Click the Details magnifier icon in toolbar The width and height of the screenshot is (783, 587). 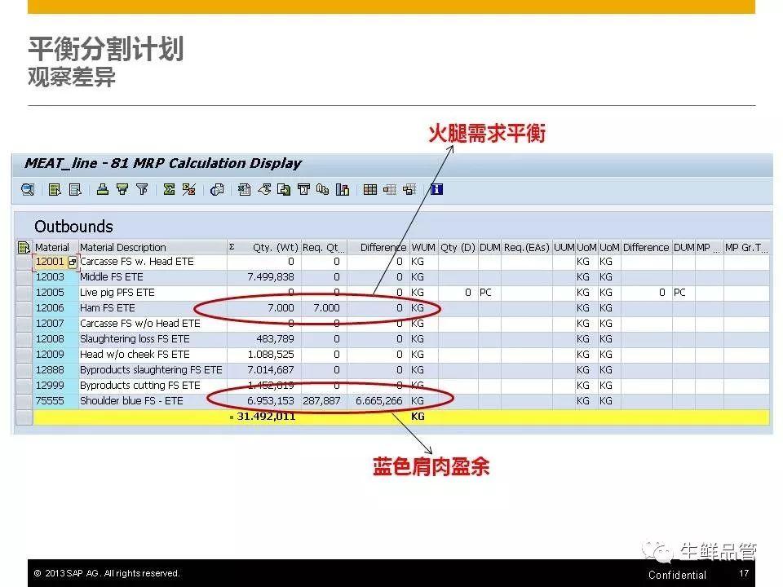coord(28,190)
